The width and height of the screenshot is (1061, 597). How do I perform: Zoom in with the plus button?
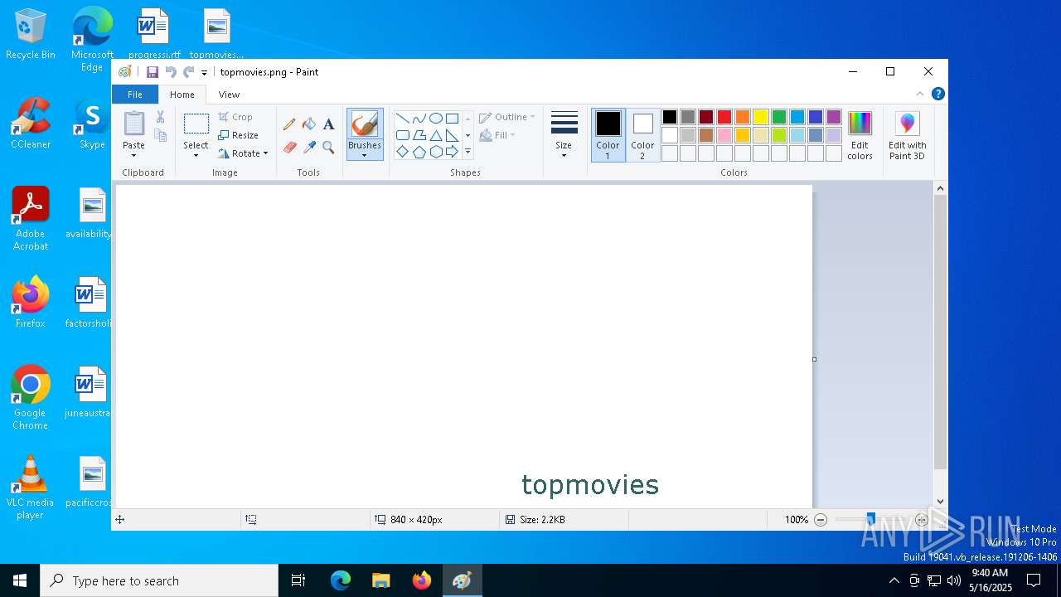click(921, 520)
